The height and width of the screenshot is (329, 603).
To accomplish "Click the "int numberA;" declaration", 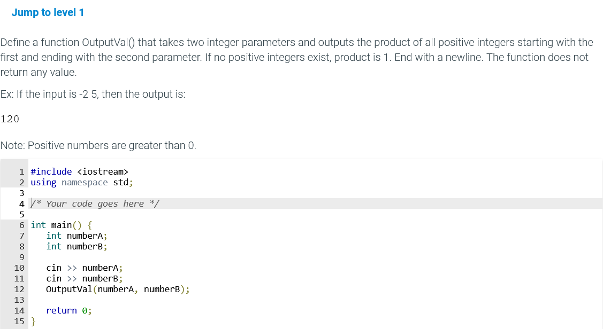I will point(77,236).
